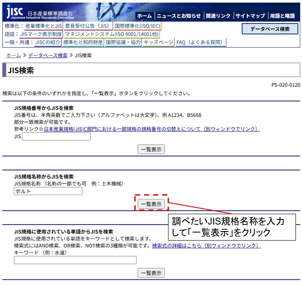Click the JIS number input field

coord(56,137)
